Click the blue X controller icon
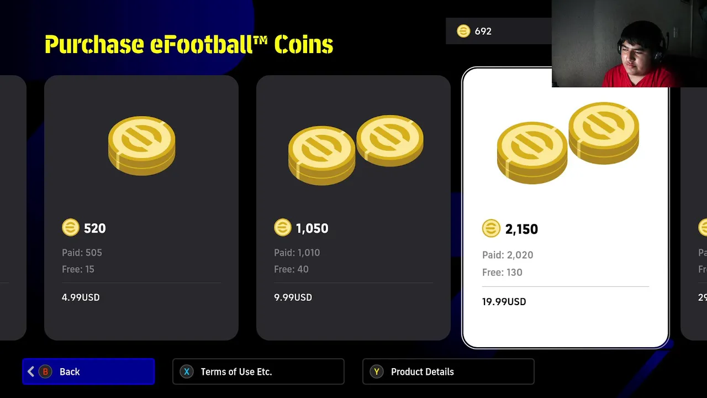707x398 pixels. 187,372
